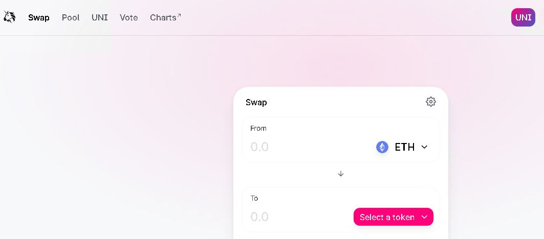
Task: Switch to the Pool tab
Action: click(x=71, y=17)
